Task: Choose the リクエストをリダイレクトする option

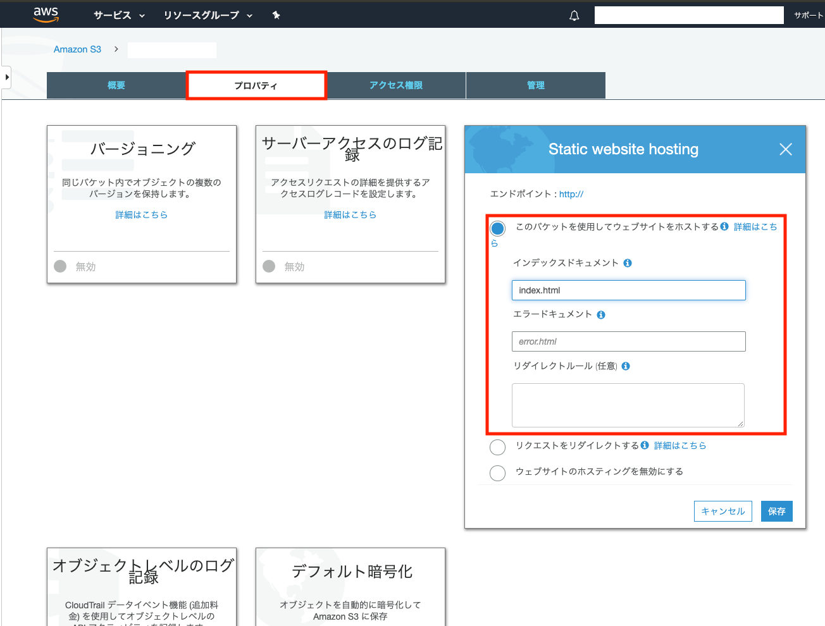Action: (x=497, y=447)
